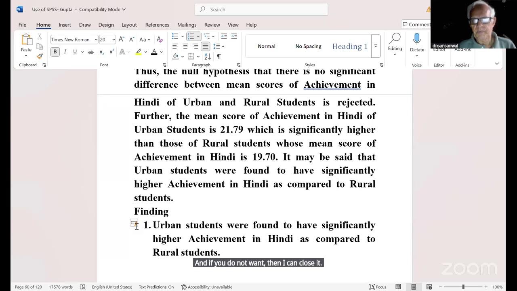Open the font name dropdown
The image size is (517, 291).
pyautogui.click(x=96, y=40)
